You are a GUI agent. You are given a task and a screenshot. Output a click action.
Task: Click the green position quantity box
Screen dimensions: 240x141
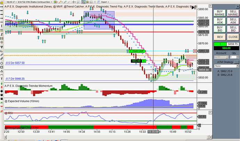pyautogui.click(x=220, y=44)
